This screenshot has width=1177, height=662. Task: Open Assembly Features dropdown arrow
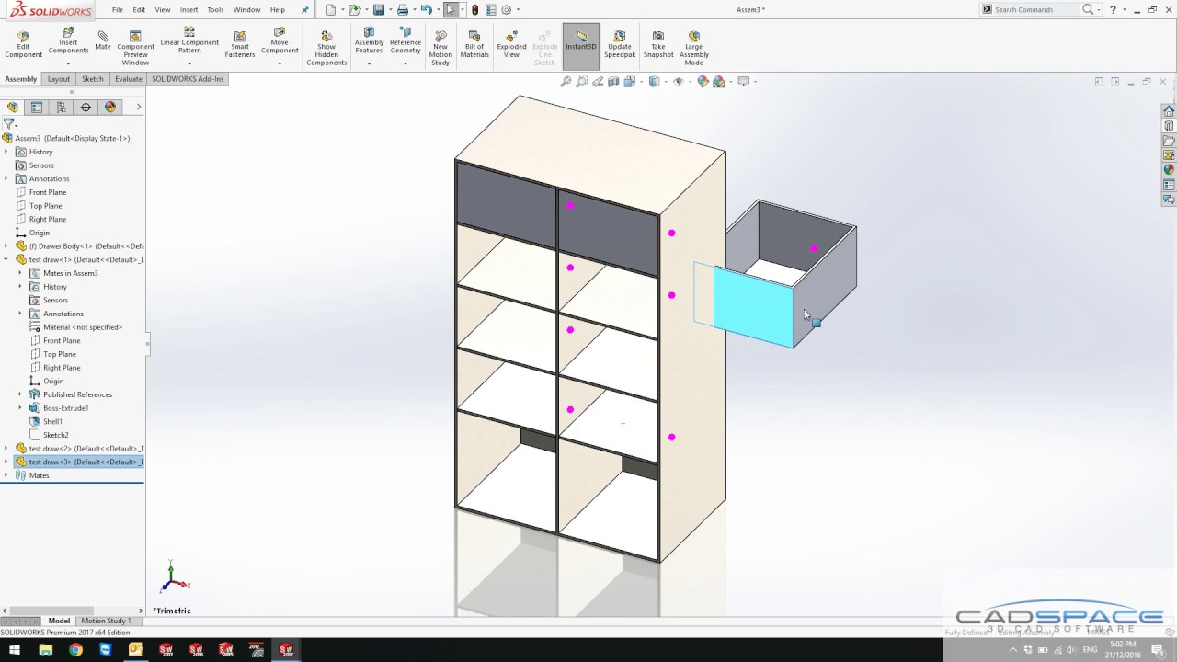click(x=369, y=63)
